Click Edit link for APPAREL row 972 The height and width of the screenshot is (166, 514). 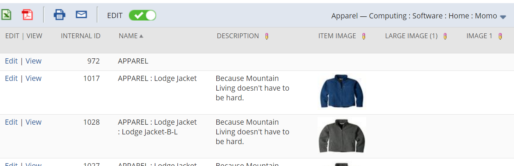11,61
